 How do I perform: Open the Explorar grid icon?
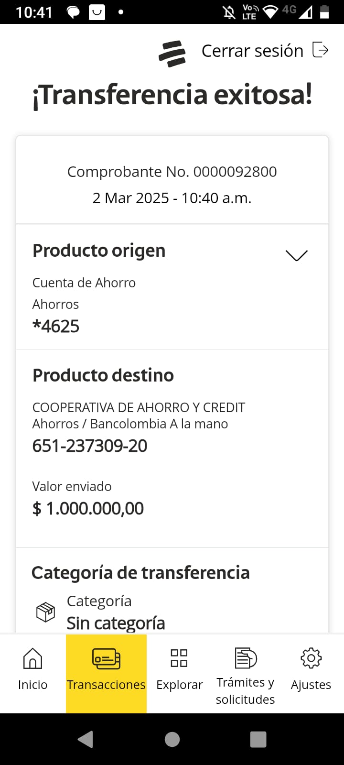click(179, 658)
